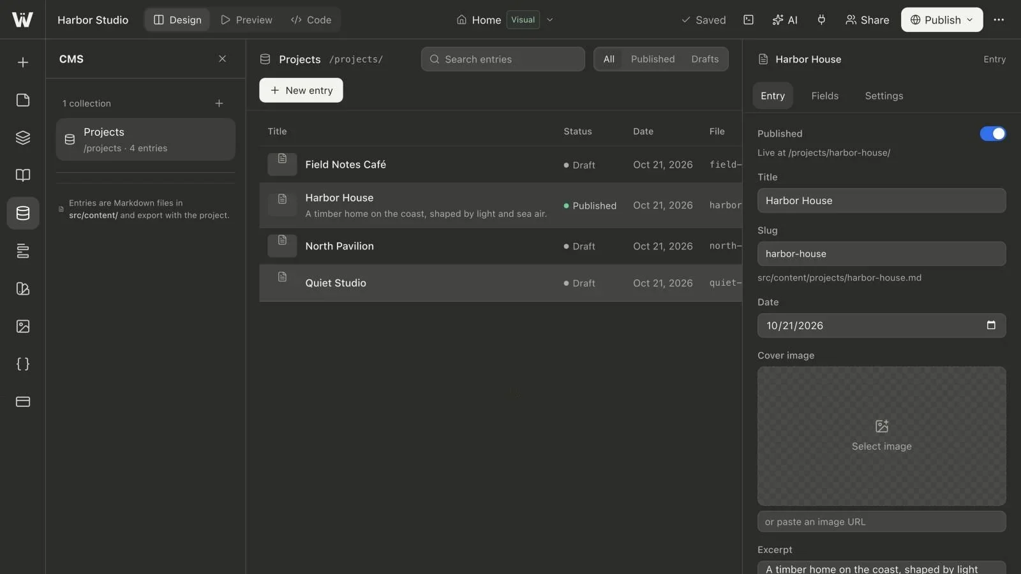The image size is (1021, 574).
Task: Open the Pages panel icon
Action: pyautogui.click(x=23, y=100)
